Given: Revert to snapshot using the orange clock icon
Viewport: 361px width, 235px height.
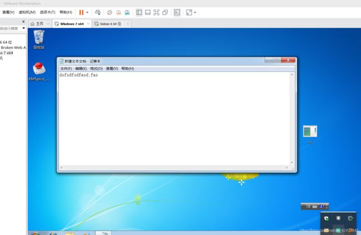Looking at the screenshot, I should [x=118, y=12].
